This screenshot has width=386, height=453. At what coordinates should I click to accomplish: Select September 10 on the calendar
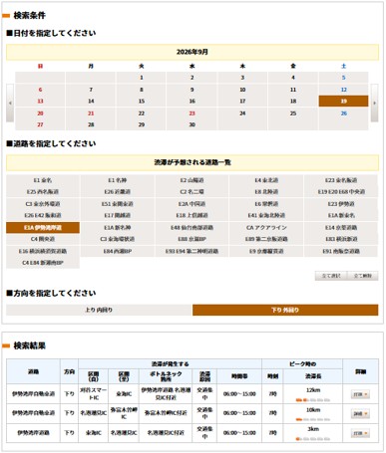[242, 90]
